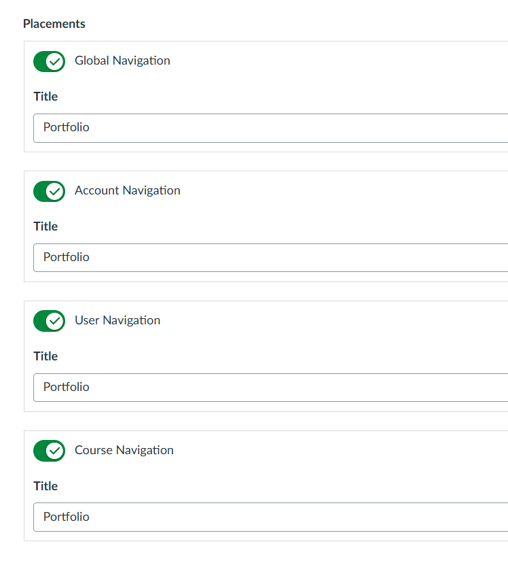508x563 pixels.
Task: Click the checkmark knob on Account Navigation switch
Action: [55, 191]
